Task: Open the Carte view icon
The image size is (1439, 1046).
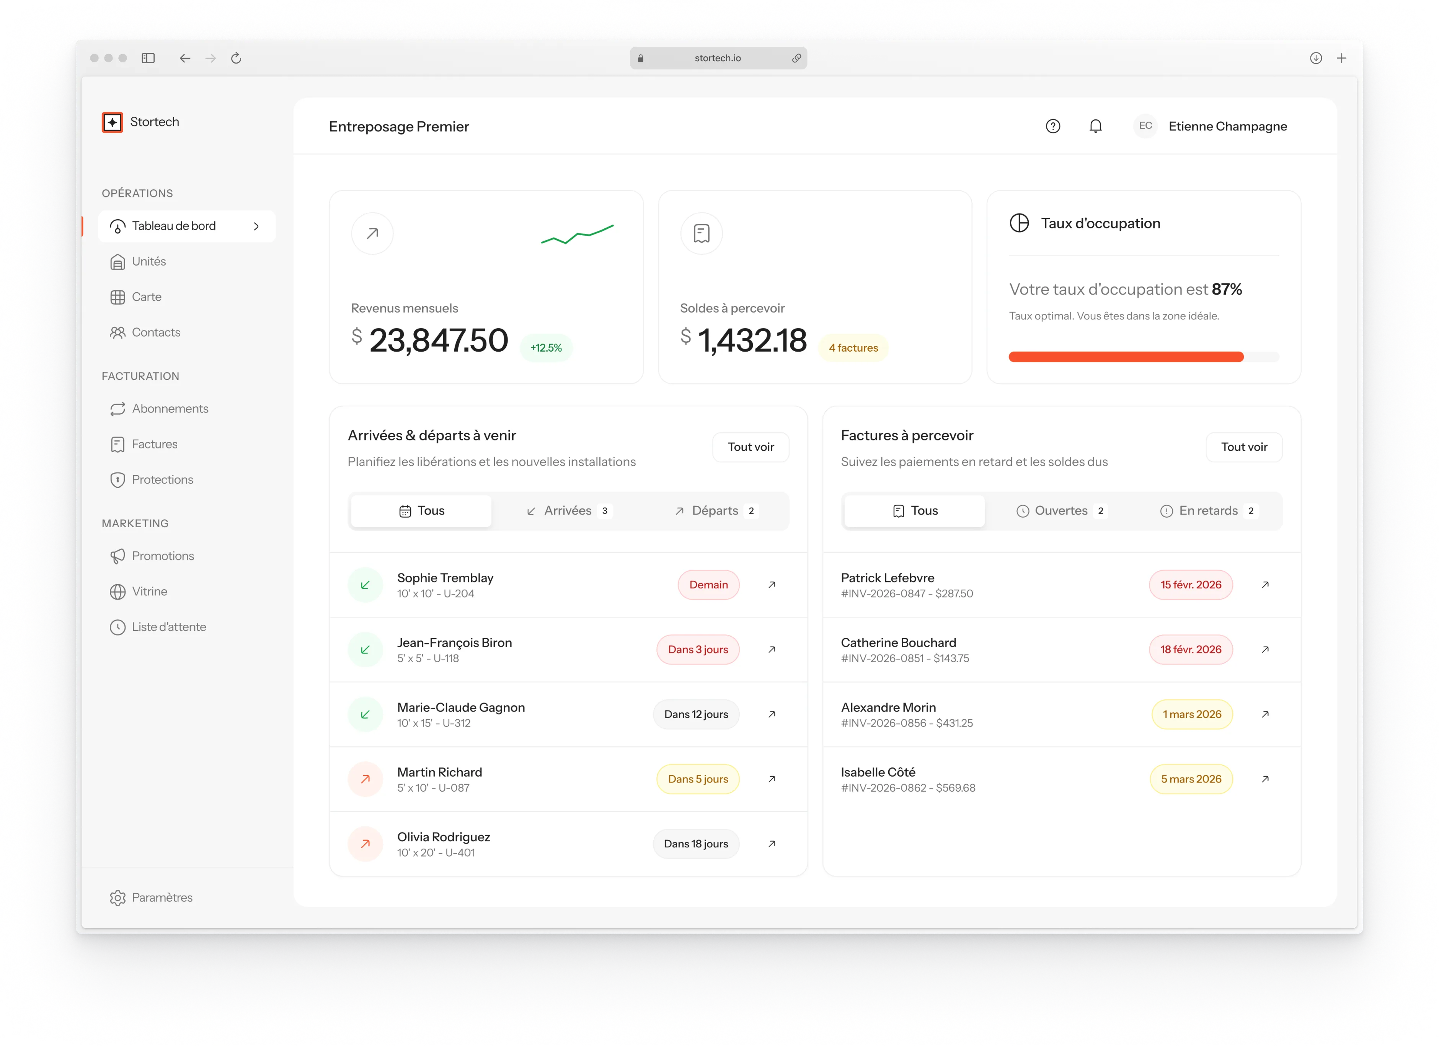Action: coord(117,296)
